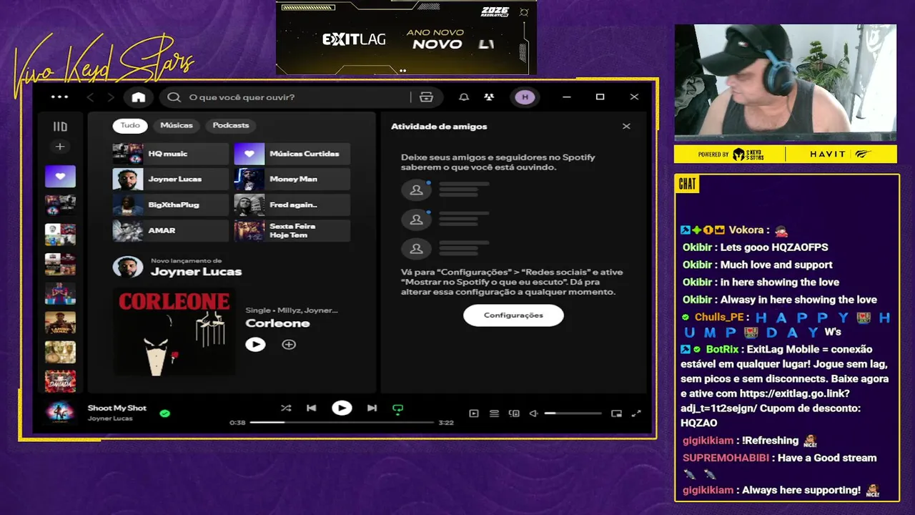Open Joyner Lucas new release artist link
Screen dimensions: 915x515
196,272
